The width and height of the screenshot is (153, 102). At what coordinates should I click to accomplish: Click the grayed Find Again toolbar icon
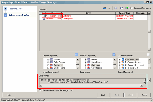pyautogui.click(x=110, y=8)
